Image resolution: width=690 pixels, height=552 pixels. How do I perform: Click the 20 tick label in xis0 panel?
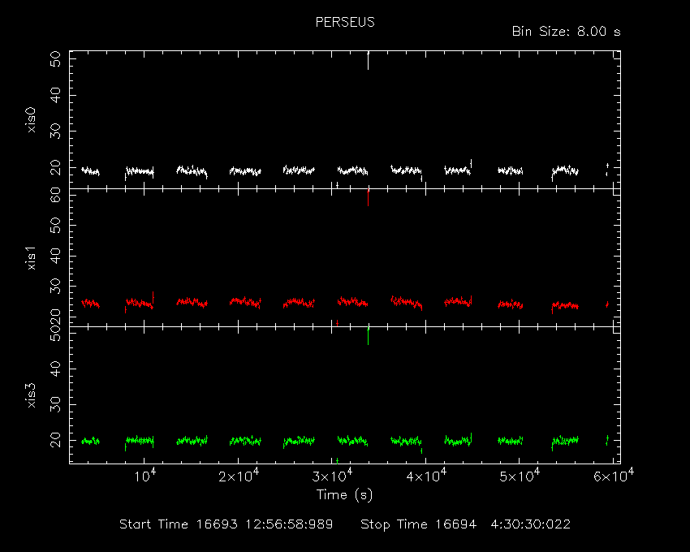click(55, 167)
